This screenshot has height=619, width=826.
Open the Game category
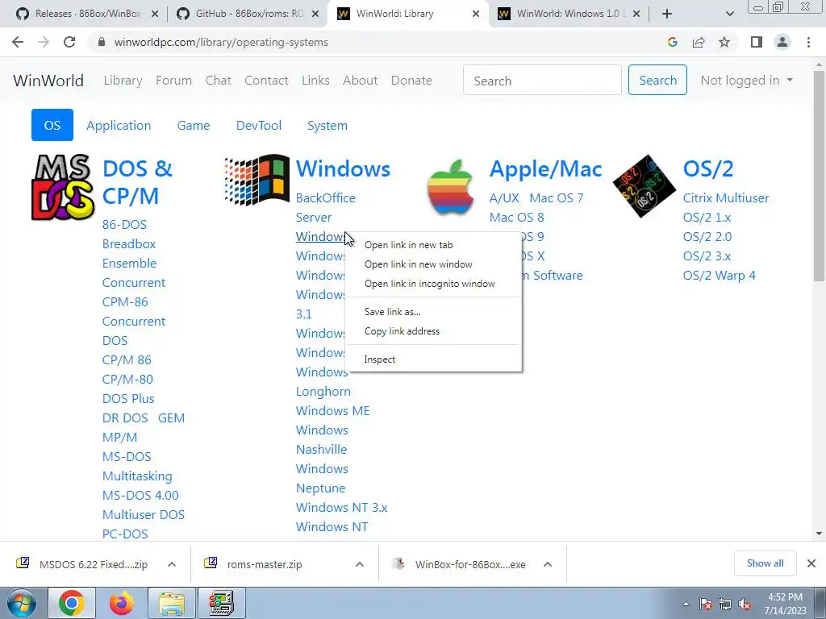pyautogui.click(x=194, y=125)
